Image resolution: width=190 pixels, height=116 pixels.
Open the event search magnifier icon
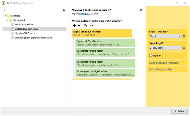[64, 10]
